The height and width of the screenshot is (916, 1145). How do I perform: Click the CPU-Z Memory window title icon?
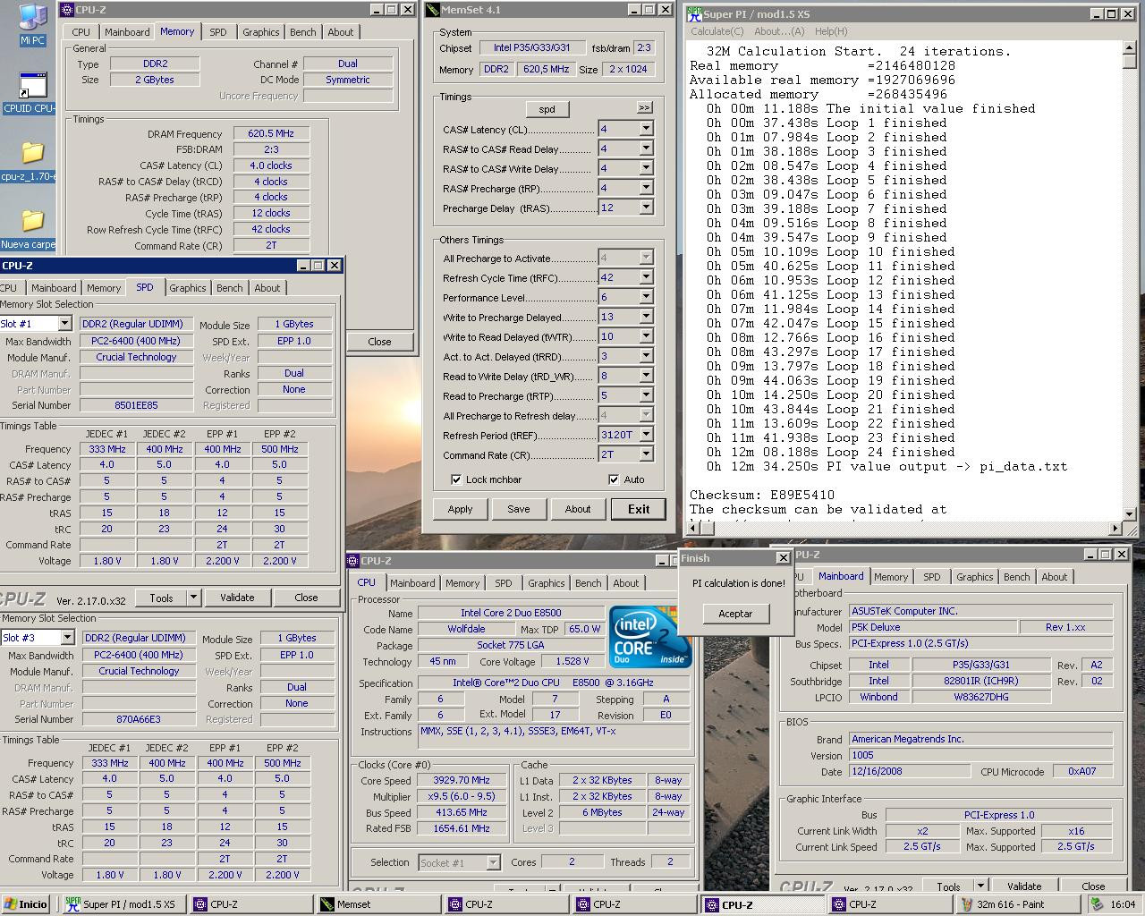[66, 10]
